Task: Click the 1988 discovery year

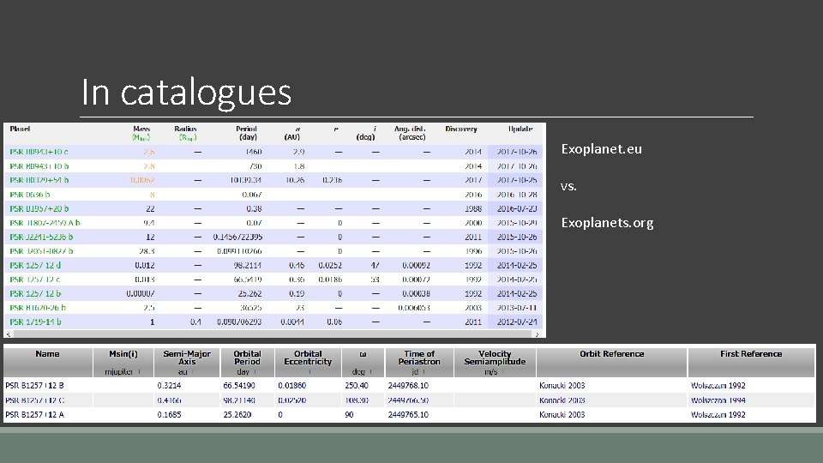Action: pyautogui.click(x=473, y=208)
